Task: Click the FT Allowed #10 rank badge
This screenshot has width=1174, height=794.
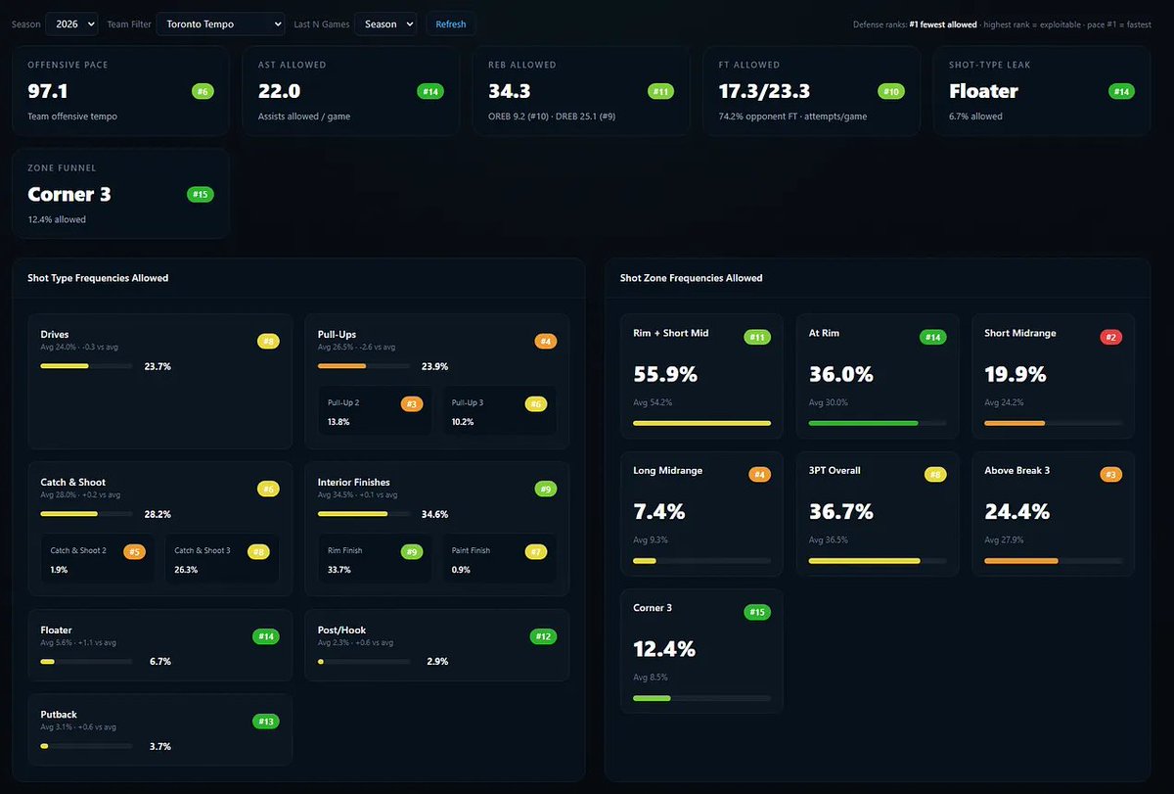Action: [890, 91]
